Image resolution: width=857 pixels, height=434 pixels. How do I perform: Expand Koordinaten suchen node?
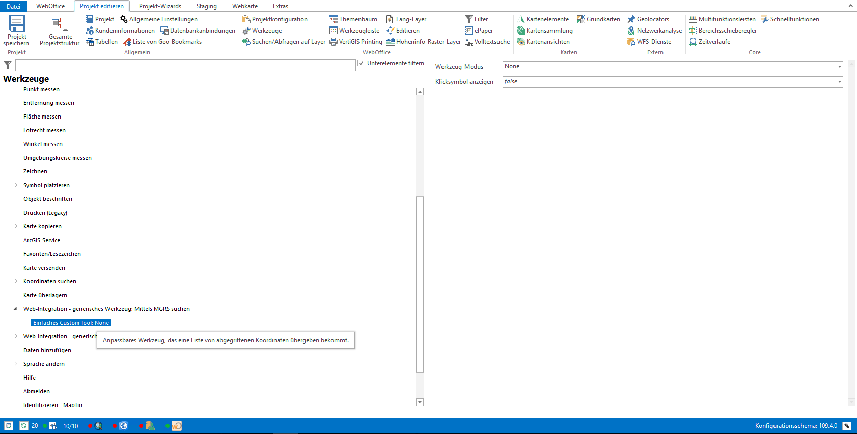16,281
